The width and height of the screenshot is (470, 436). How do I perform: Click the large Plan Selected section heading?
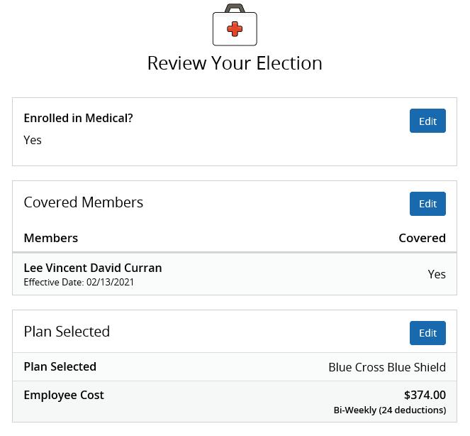tap(67, 332)
